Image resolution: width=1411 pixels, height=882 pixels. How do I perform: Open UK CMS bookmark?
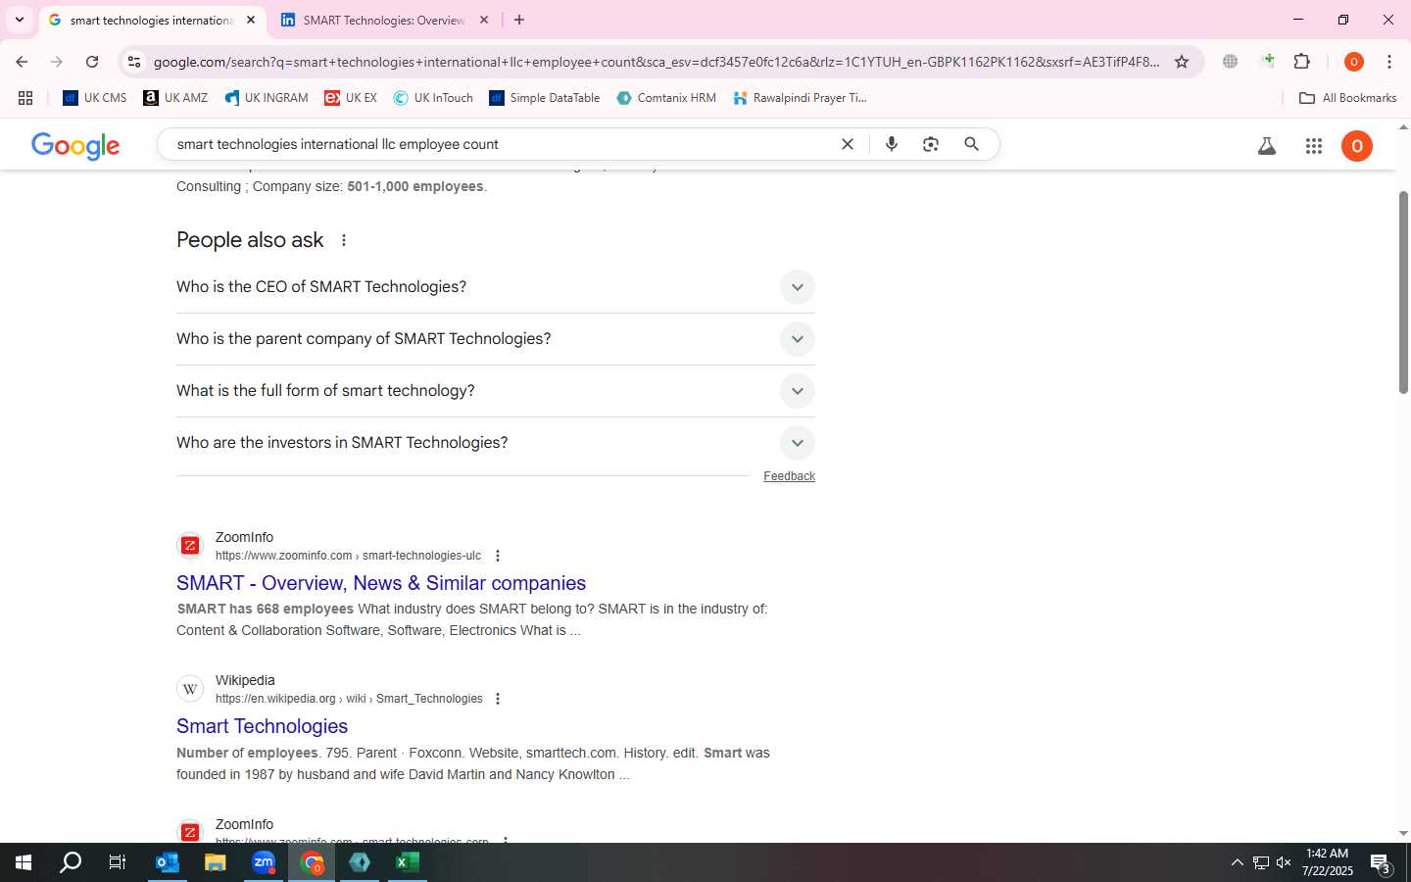click(x=95, y=98)
